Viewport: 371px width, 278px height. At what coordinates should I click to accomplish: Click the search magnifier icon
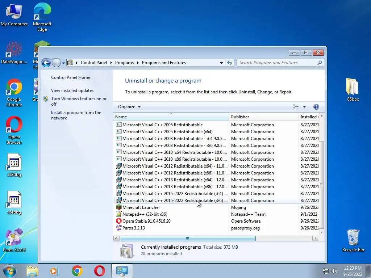pyautogui.click(x=320, y=63)
